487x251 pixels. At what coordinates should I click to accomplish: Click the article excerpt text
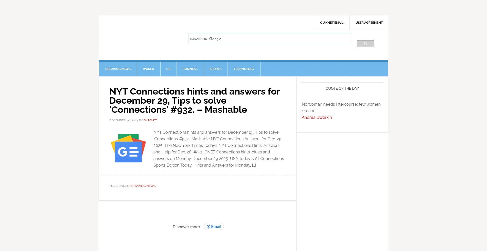pos(218,149)
